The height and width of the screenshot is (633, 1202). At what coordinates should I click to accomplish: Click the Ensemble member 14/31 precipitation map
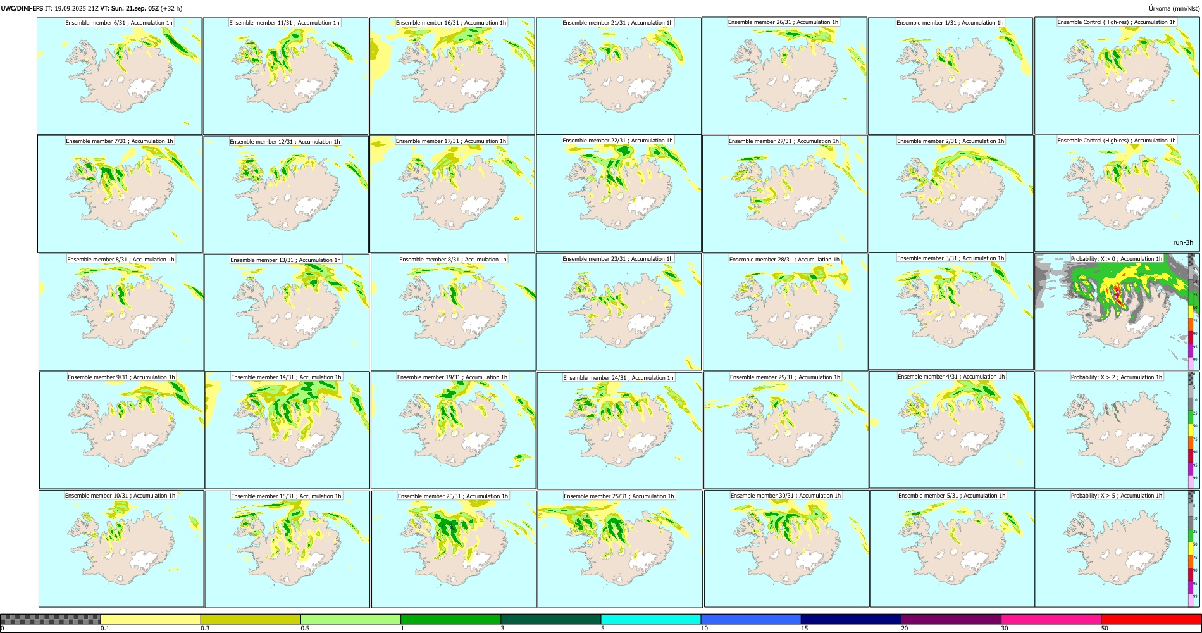(x=287, y=430)
